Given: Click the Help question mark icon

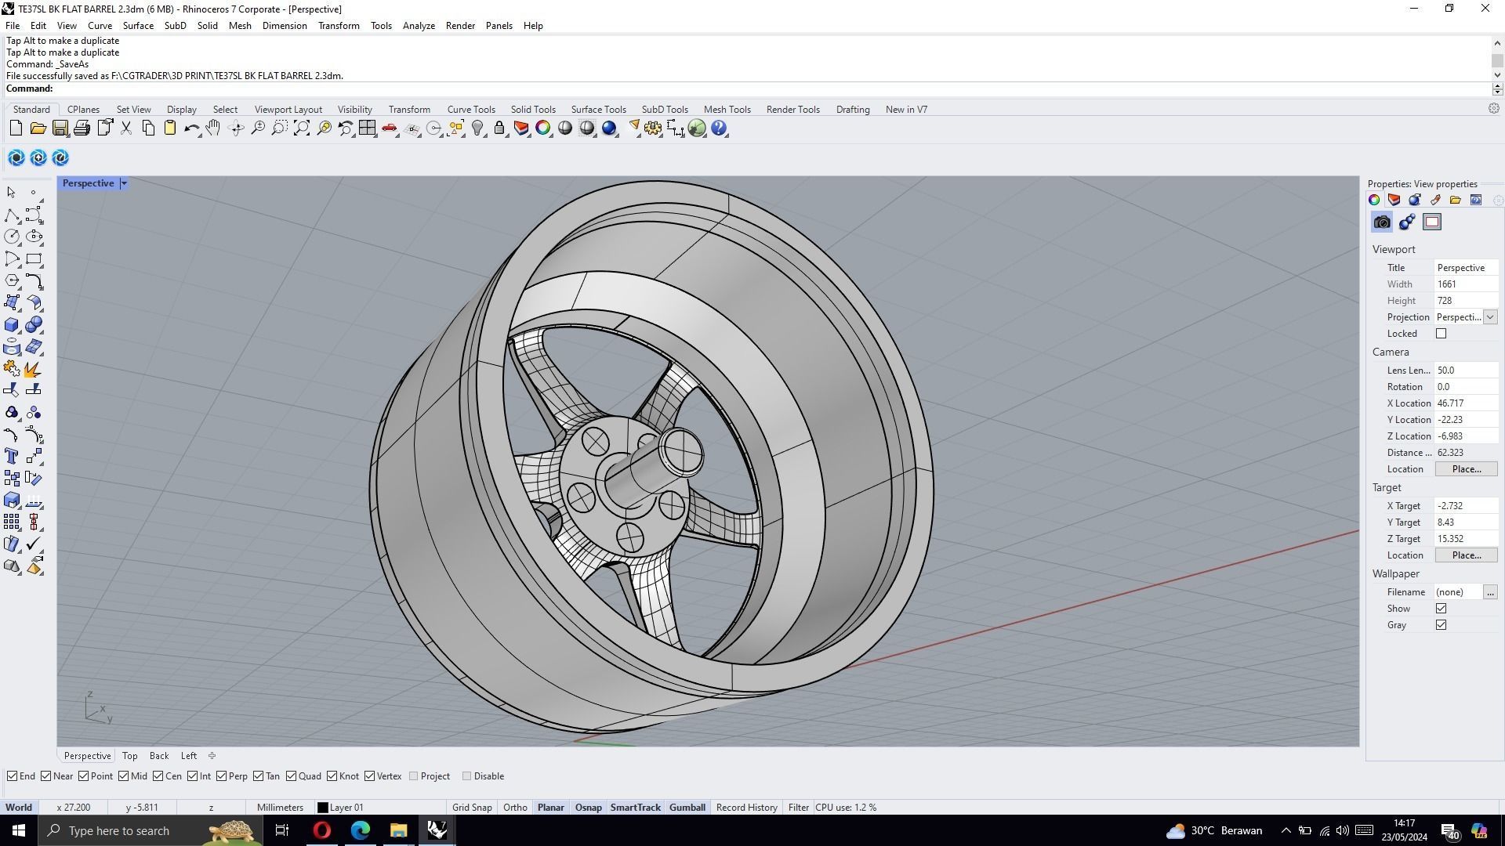Looking at the screenshot, I should pos(719,128).
